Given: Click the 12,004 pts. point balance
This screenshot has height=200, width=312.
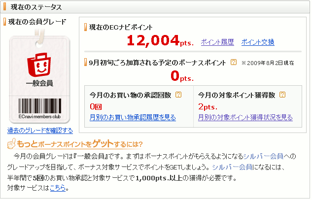Looking at the screenshot, I should (x=160, y=40).
